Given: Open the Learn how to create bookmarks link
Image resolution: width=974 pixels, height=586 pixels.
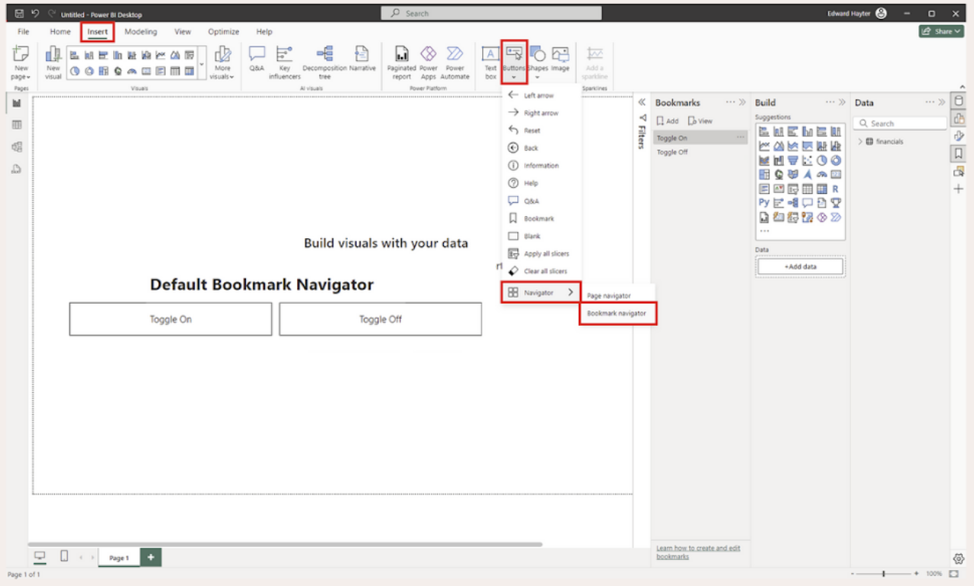Looking at the screenshot, I should tap(698, 552).
